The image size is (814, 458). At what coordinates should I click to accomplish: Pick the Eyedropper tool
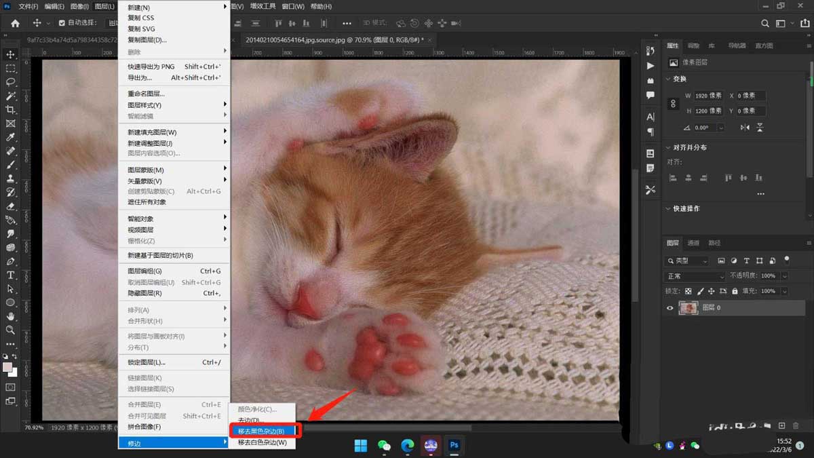click(x=11, y=137)
